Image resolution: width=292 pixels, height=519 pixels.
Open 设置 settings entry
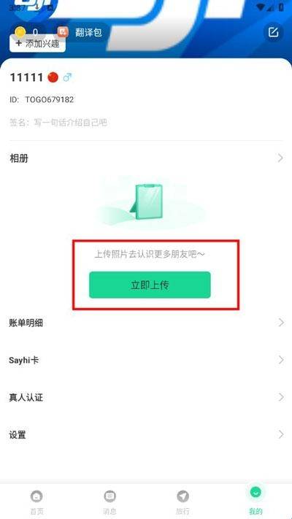click(x=146, y=434)
